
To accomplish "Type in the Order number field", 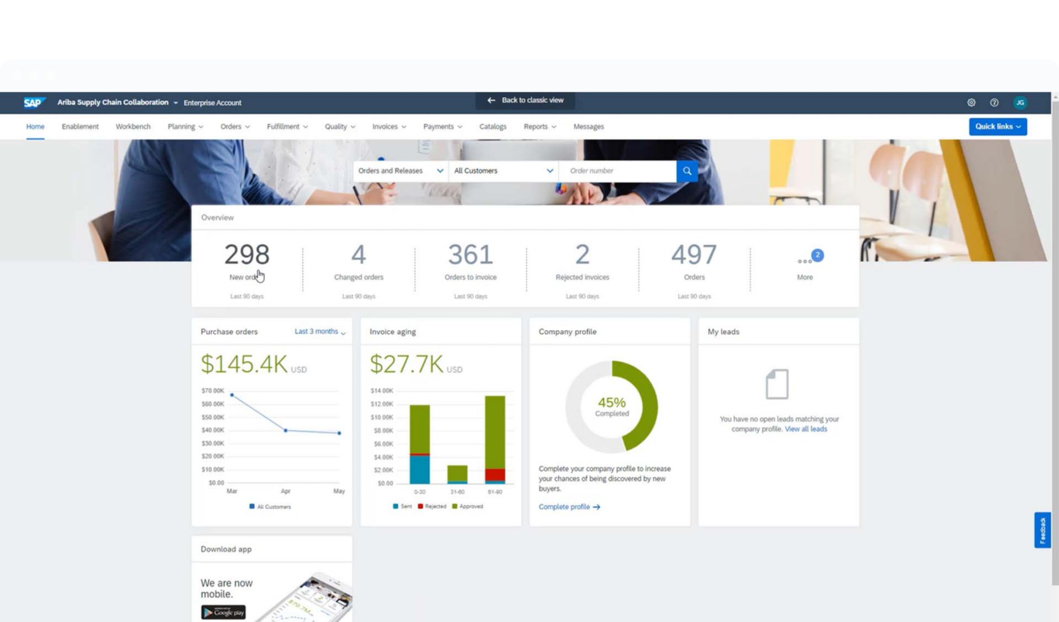I will click(x=617, y=171).
